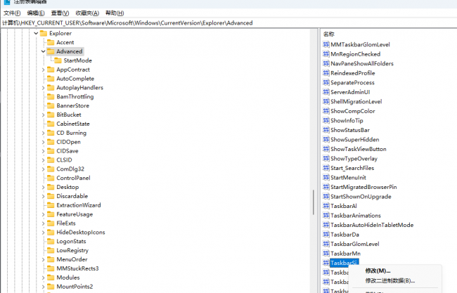
Task: Select the Desktop key
Action: [67, 187]
